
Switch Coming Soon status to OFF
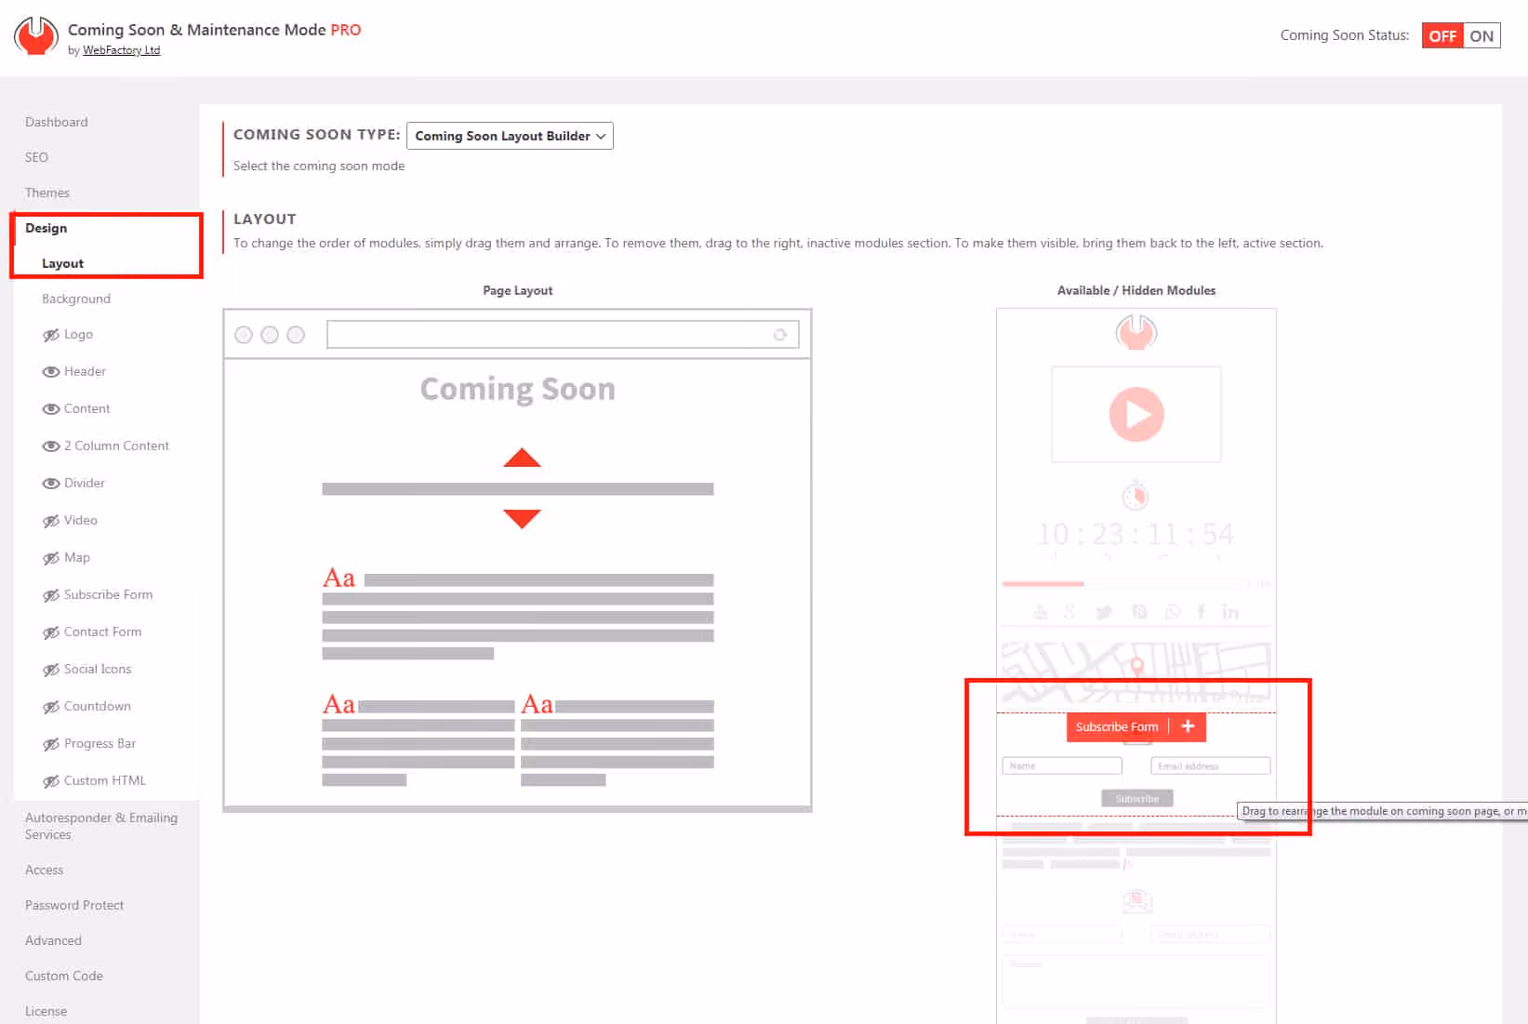pos(1442,36)
